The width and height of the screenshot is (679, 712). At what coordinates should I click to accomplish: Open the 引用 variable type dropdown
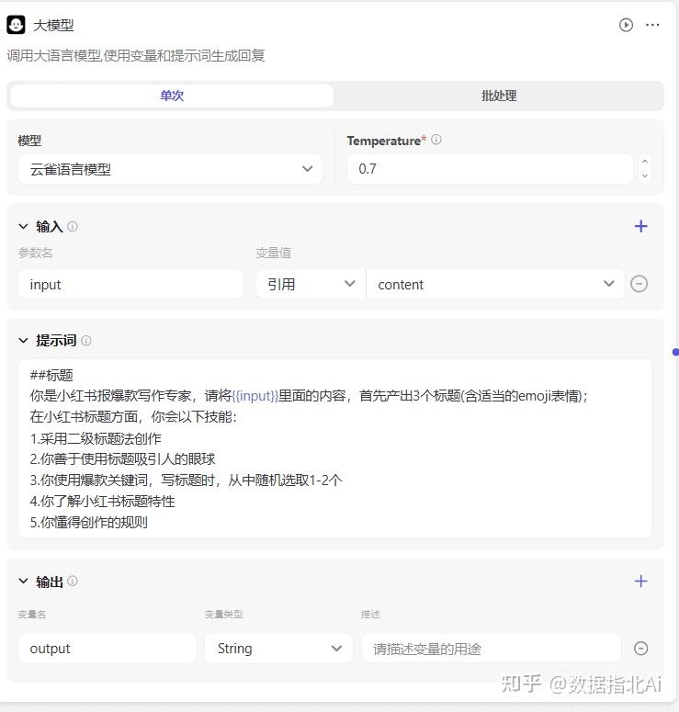(x=311, y=284)
